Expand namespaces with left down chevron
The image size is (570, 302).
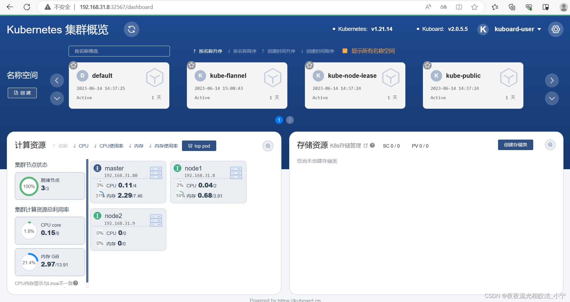[57, 99]
